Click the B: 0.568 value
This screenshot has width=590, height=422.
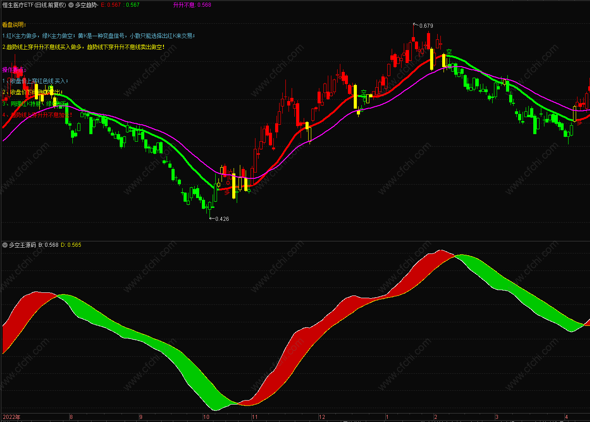tap(48, 245)
